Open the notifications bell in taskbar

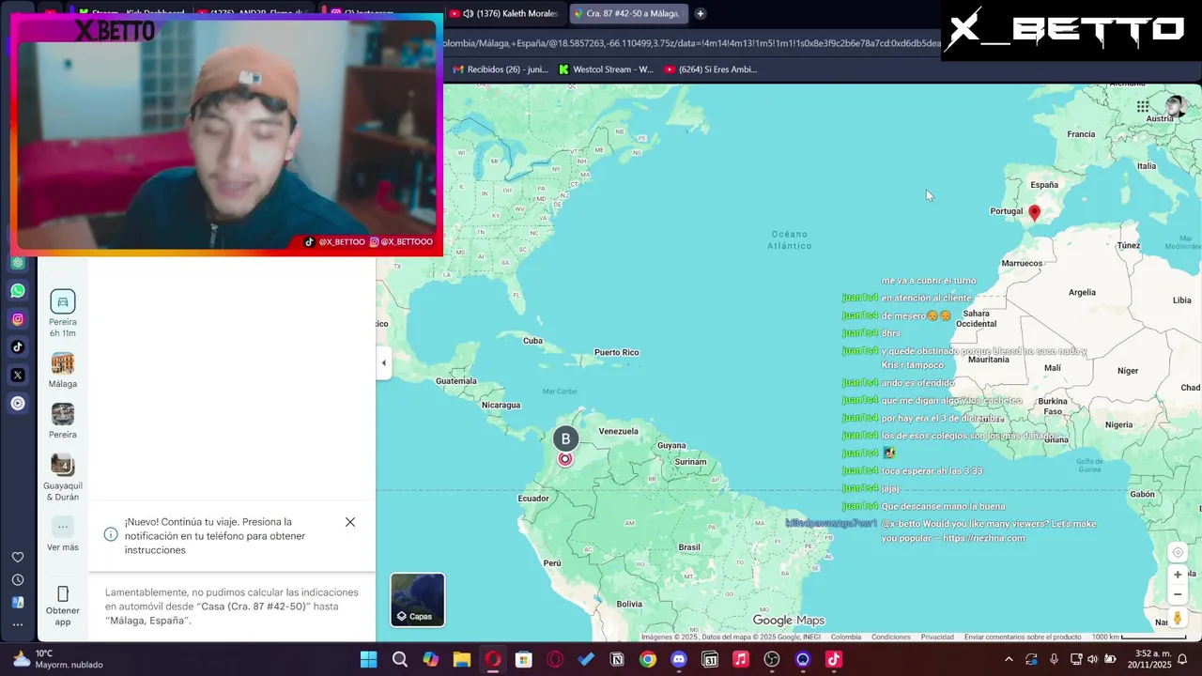[1182, 659]
